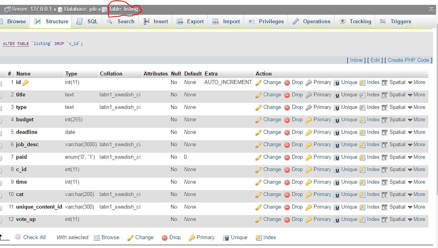The width and height of the screenshot is (438, 248).
Task: Click the Browse icon in With selected bar
Action: (x=97, y=238)
